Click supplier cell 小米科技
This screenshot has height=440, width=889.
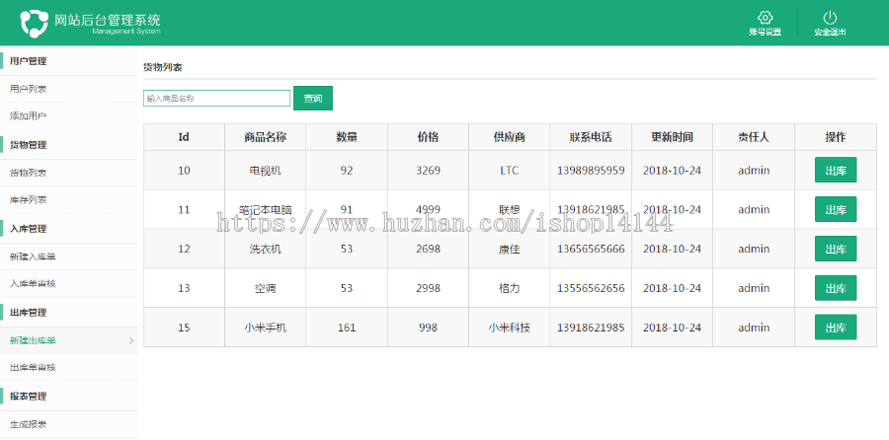(509, 328)
